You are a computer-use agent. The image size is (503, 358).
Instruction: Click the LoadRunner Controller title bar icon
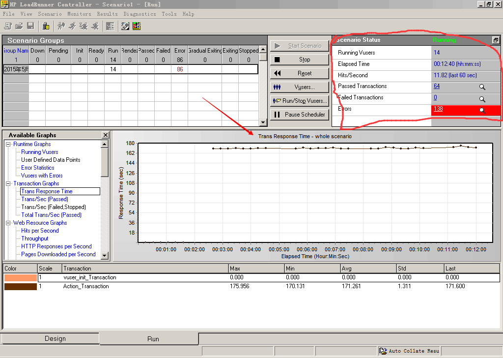(4, 4)
